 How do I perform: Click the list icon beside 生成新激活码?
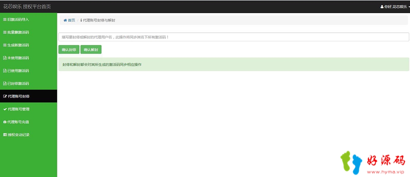click(x=5, y=45)
